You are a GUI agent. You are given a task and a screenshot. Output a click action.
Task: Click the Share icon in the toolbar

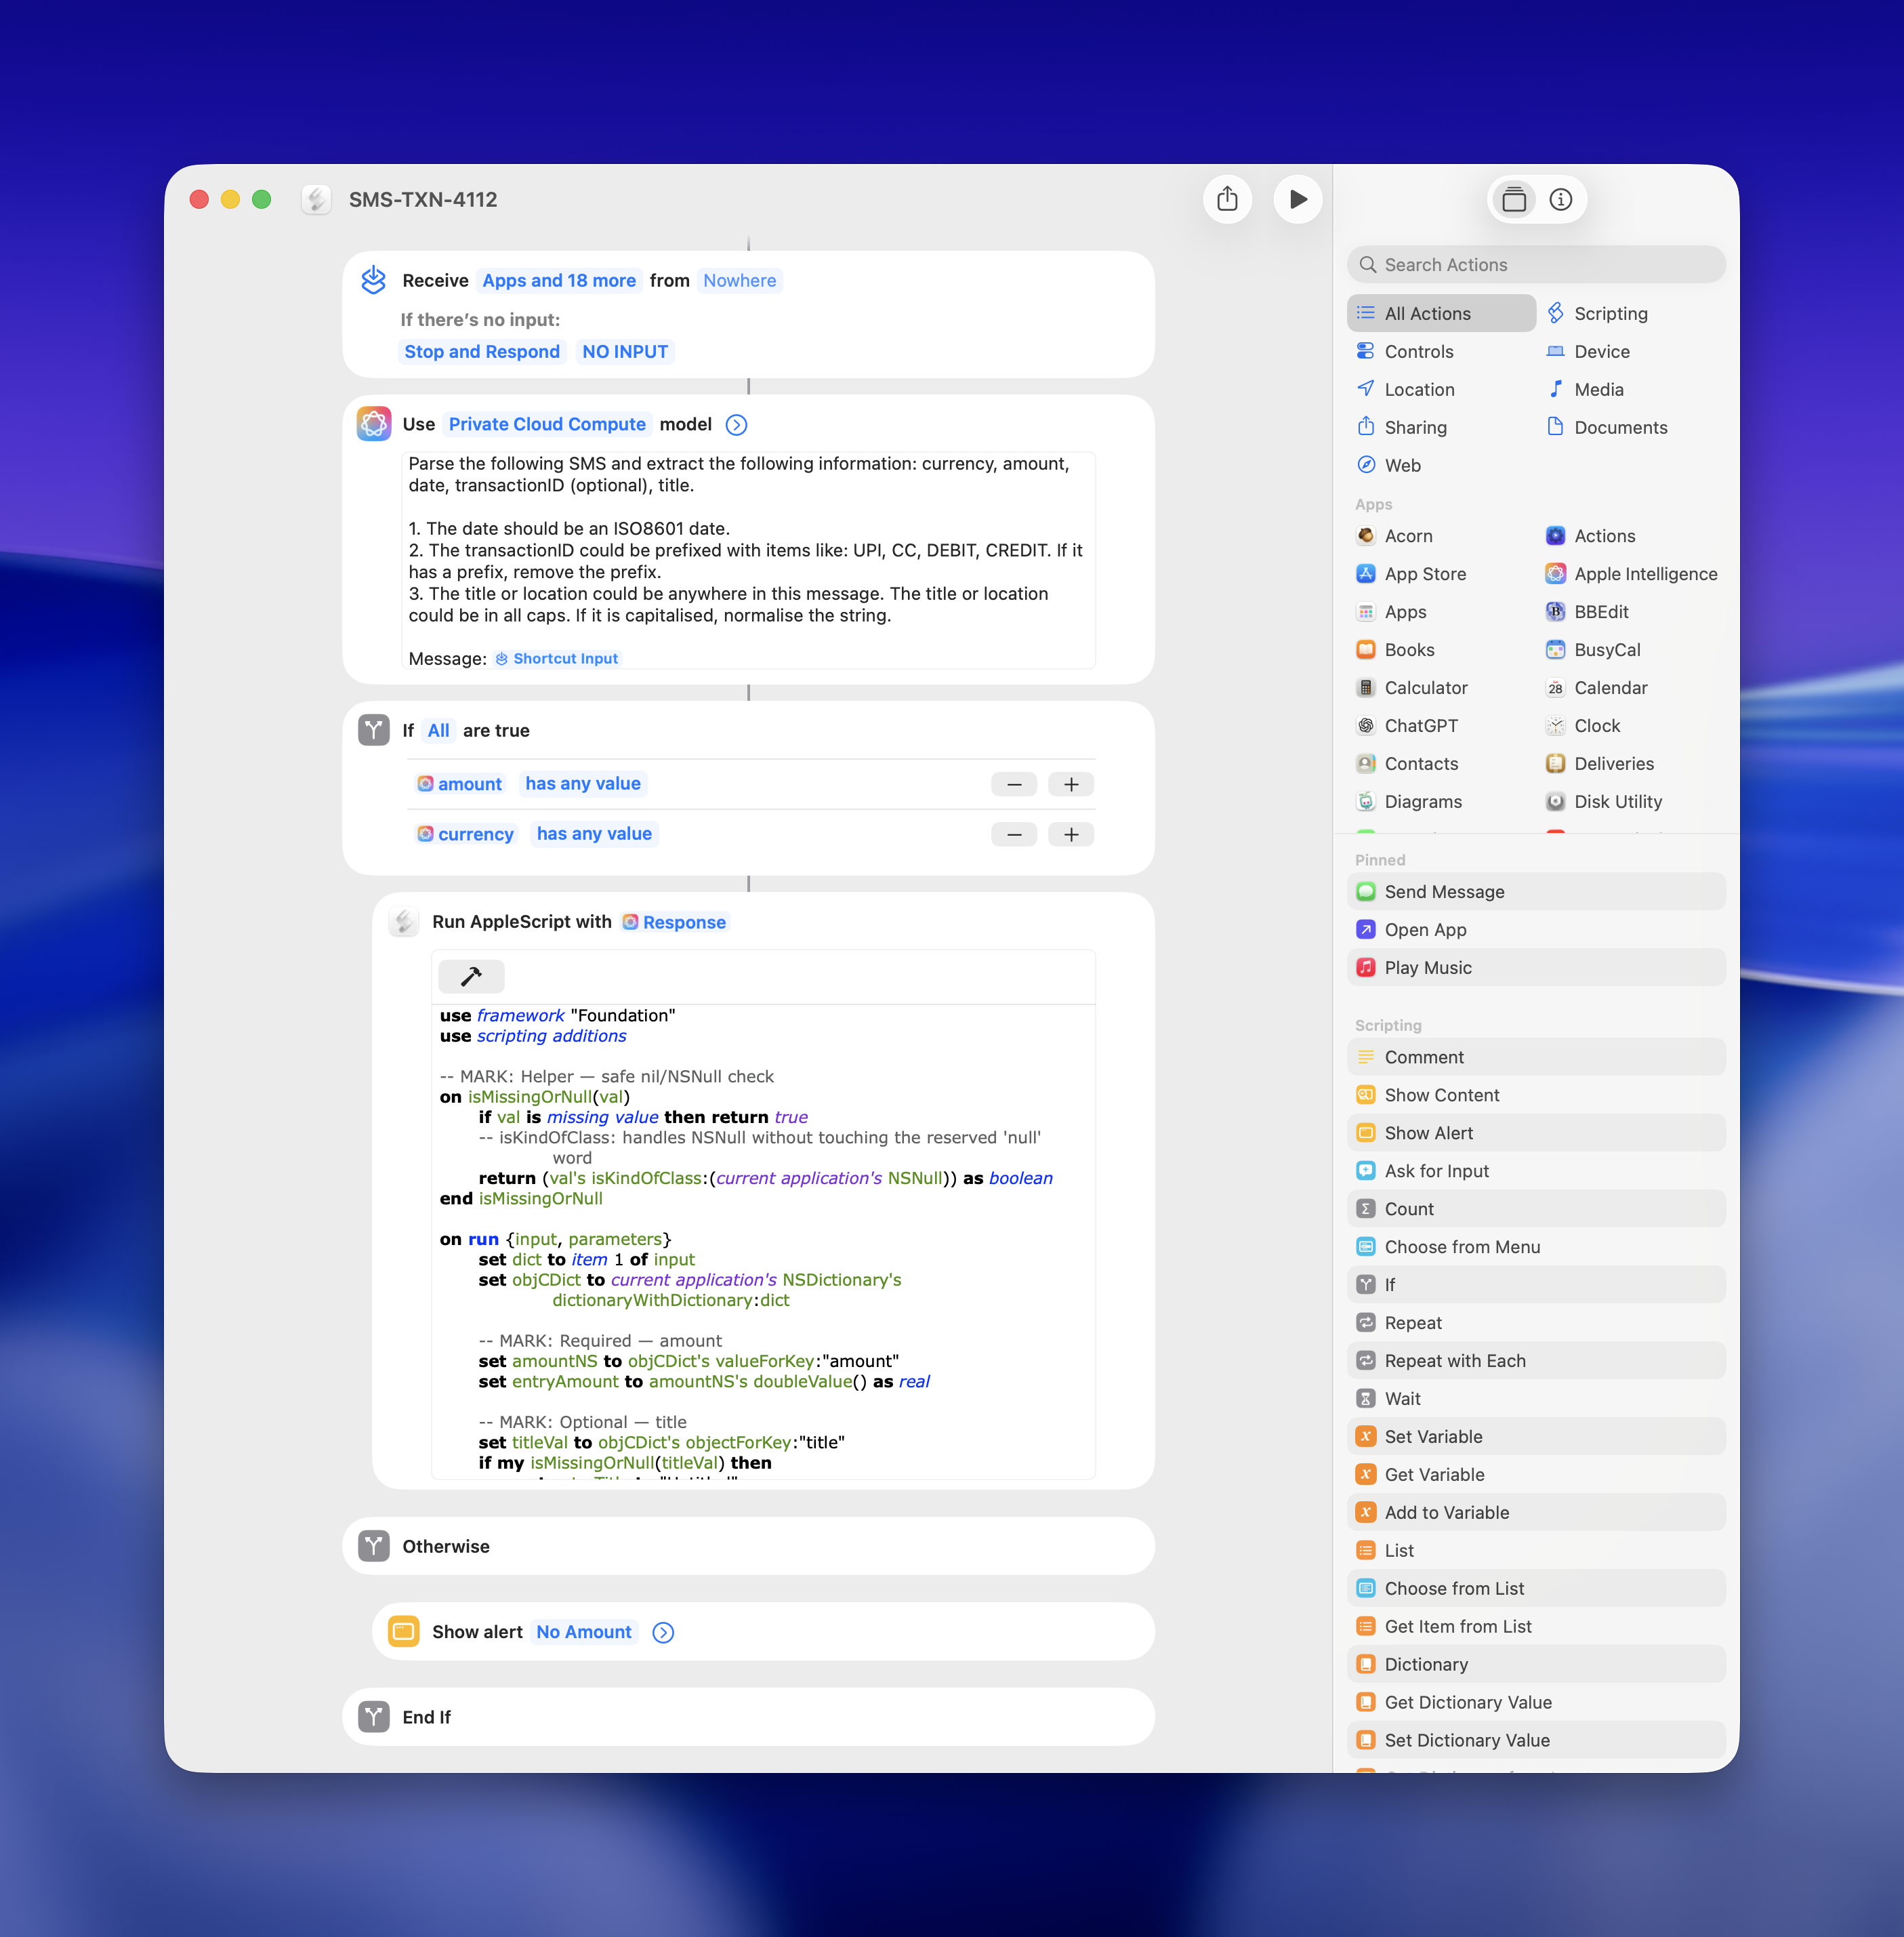point(1228,199)
